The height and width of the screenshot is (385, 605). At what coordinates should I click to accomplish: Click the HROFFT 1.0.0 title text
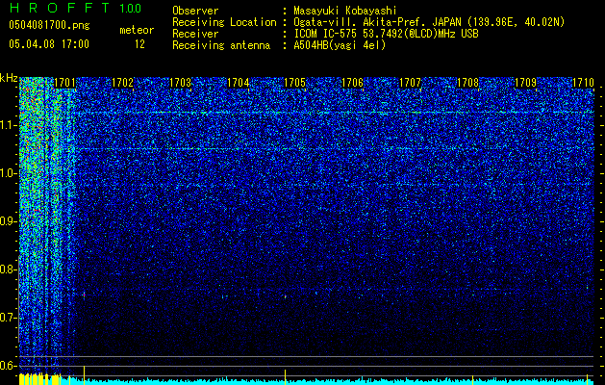pyautogui.click(x=76, y=8)
